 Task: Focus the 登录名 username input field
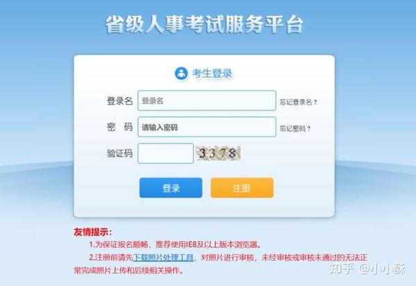point(207,100)
